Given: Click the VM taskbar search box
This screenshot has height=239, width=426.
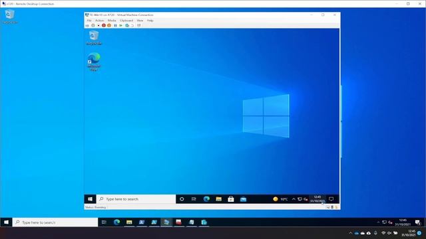Looking at the screenshot, I should coord(136,199).
